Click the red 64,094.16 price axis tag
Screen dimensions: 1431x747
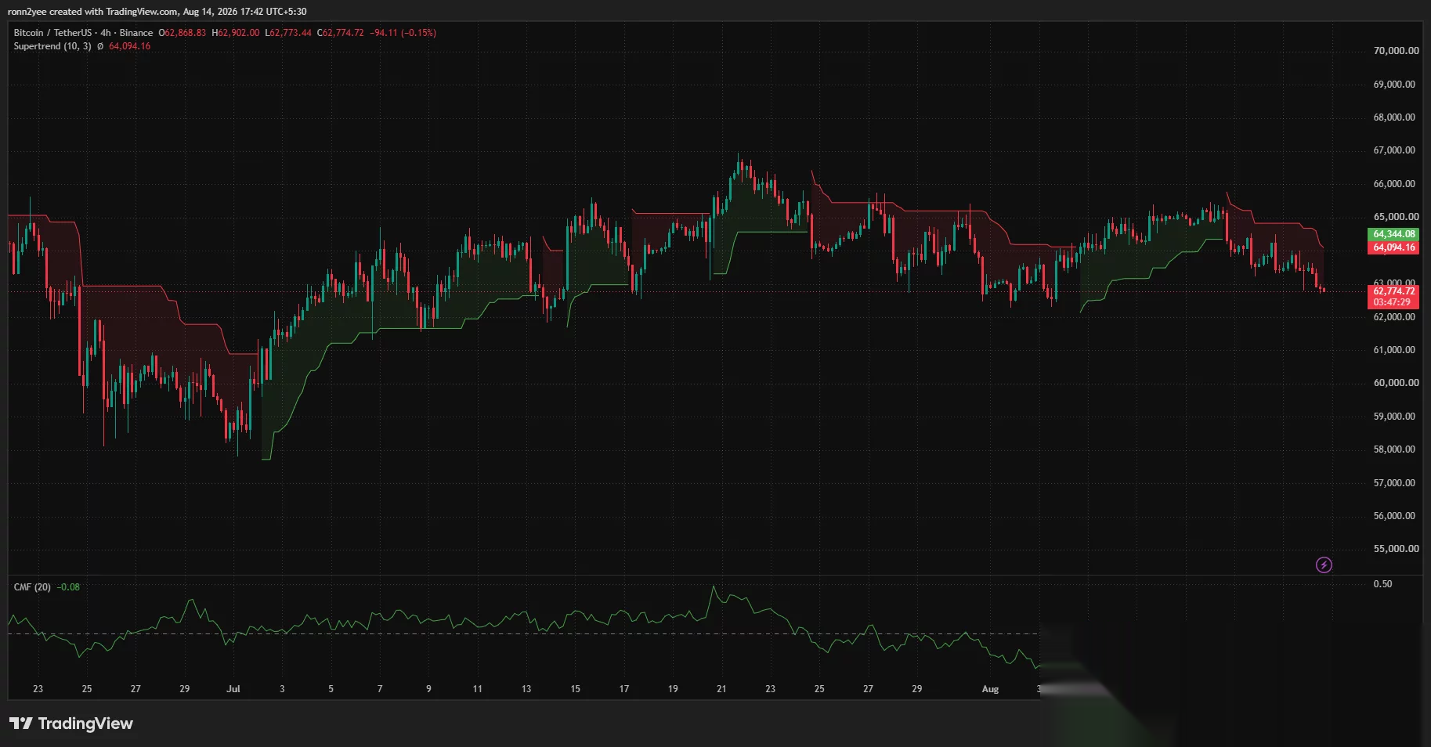(x=1393, y=247)
